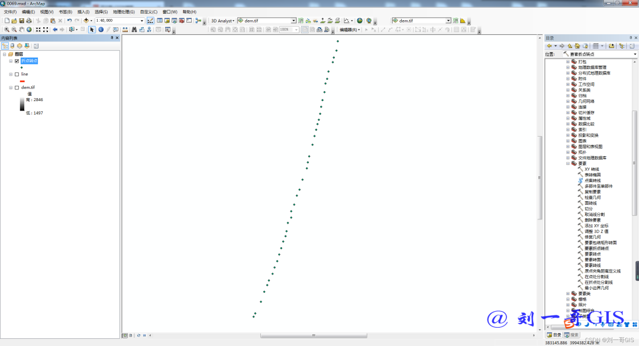Switch to List By Selection view

(27, 46)
